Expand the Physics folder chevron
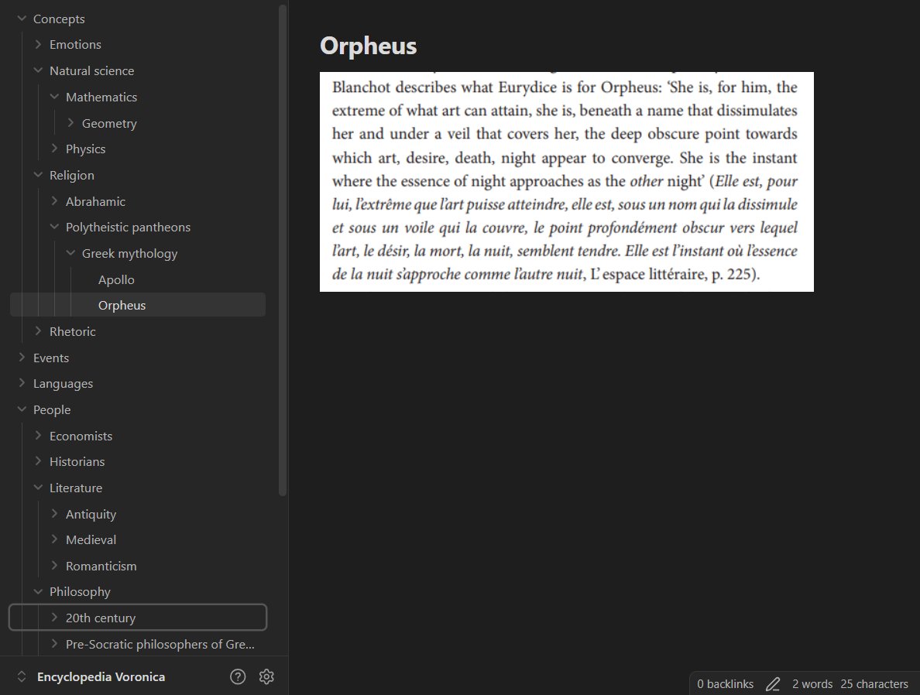The height and width of the screenshot is (695, 920). [x=54, y=149]
